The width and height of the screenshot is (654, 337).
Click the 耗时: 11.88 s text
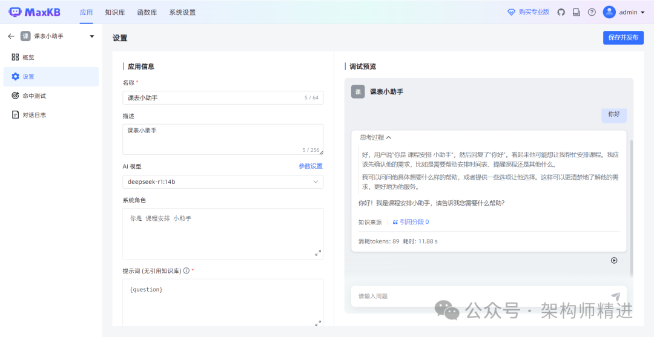(420, 241)
